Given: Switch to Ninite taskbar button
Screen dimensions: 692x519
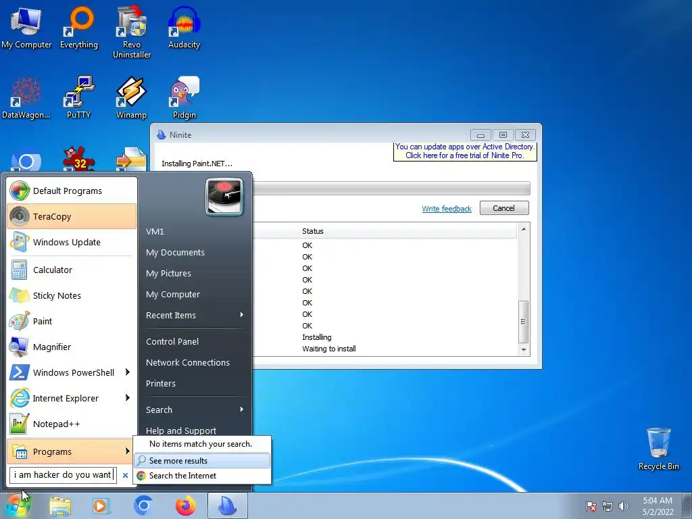Looking at the screenshot, I should coord(227,505).
